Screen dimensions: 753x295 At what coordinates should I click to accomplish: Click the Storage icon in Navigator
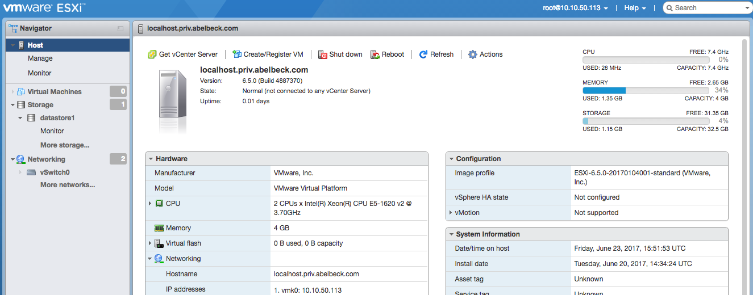(x=22, y=105)
